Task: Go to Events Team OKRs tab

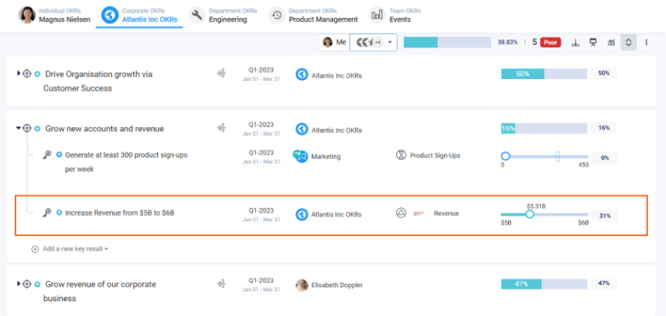Action: pos(395,16)
